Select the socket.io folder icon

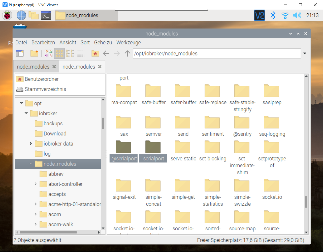[x=271, y=185]
